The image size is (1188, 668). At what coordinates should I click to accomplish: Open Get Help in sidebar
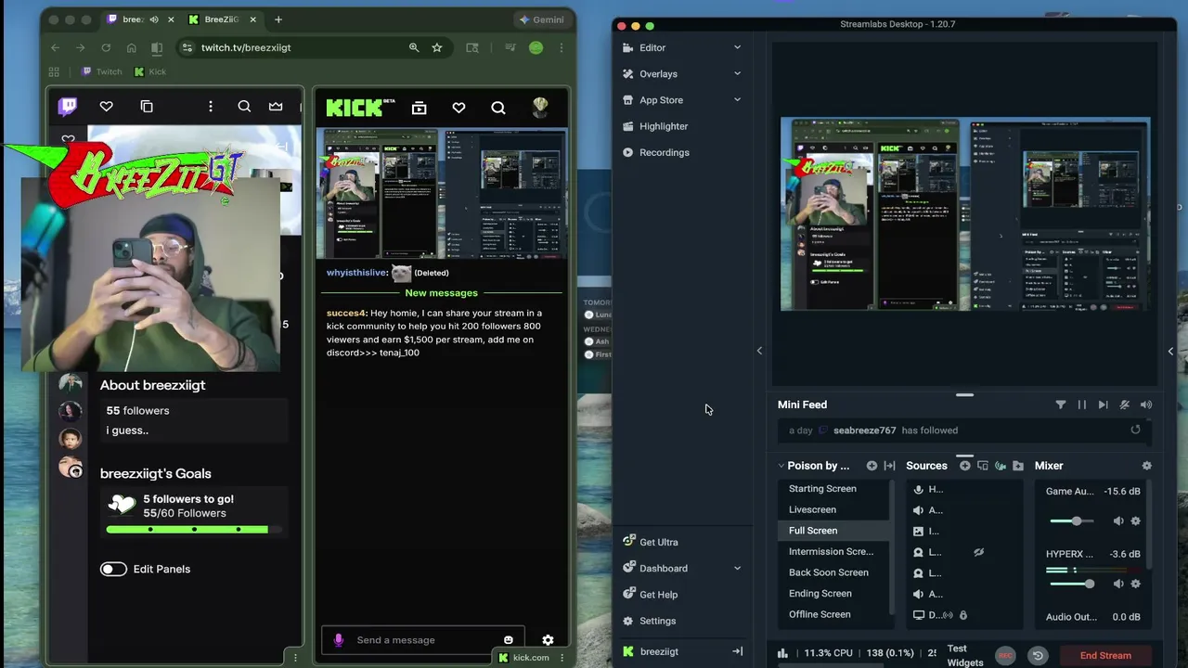[658, 595]
